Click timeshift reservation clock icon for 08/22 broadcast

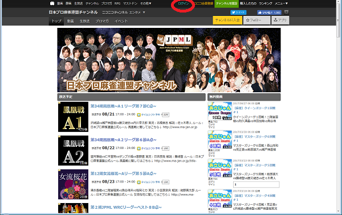point(139,148)
